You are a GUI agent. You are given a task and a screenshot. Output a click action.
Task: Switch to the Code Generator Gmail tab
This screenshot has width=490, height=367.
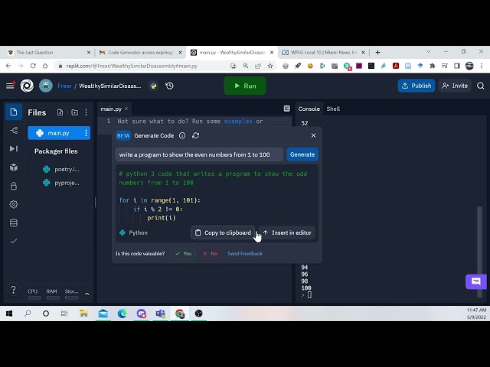(x=140, y=53)
